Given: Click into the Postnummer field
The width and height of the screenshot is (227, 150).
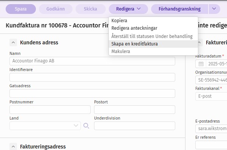Looking at the screenshot, I should (50, 109).
